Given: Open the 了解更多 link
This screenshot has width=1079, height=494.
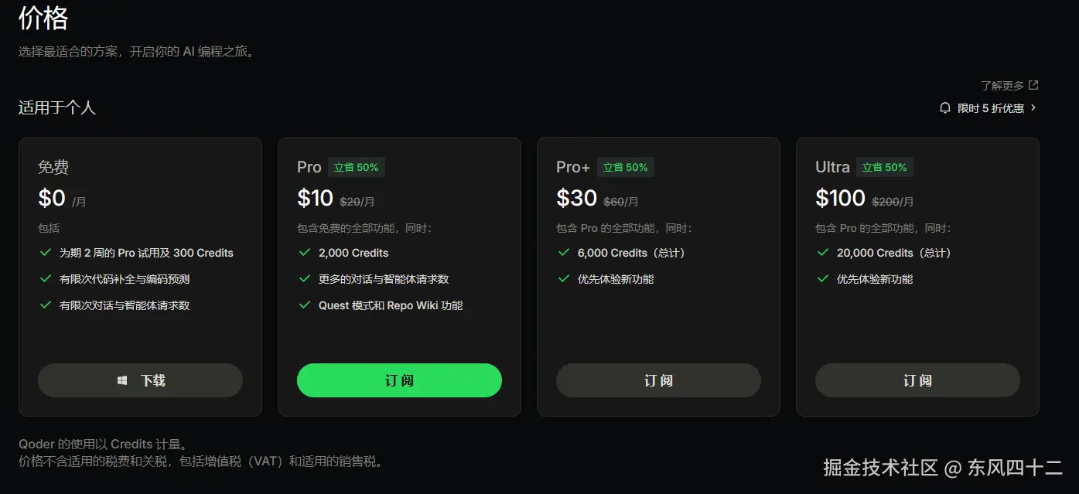Looking at the screenshot, I should point(1002,86).
